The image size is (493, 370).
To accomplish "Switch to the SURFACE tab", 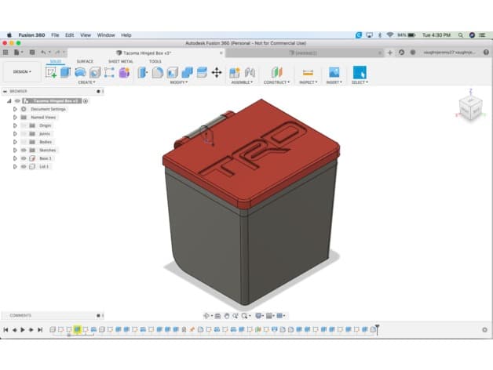I will tap(85, 62).
